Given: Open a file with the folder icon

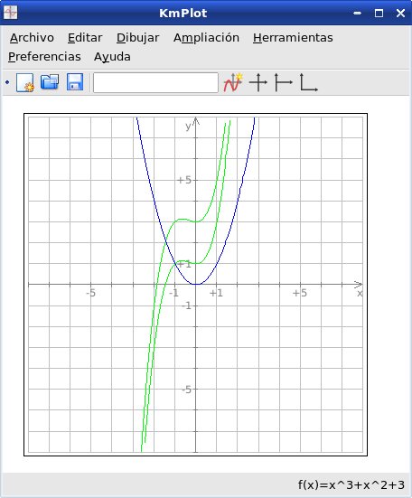Looking at the screenshot, I should (x=50, y=82).
